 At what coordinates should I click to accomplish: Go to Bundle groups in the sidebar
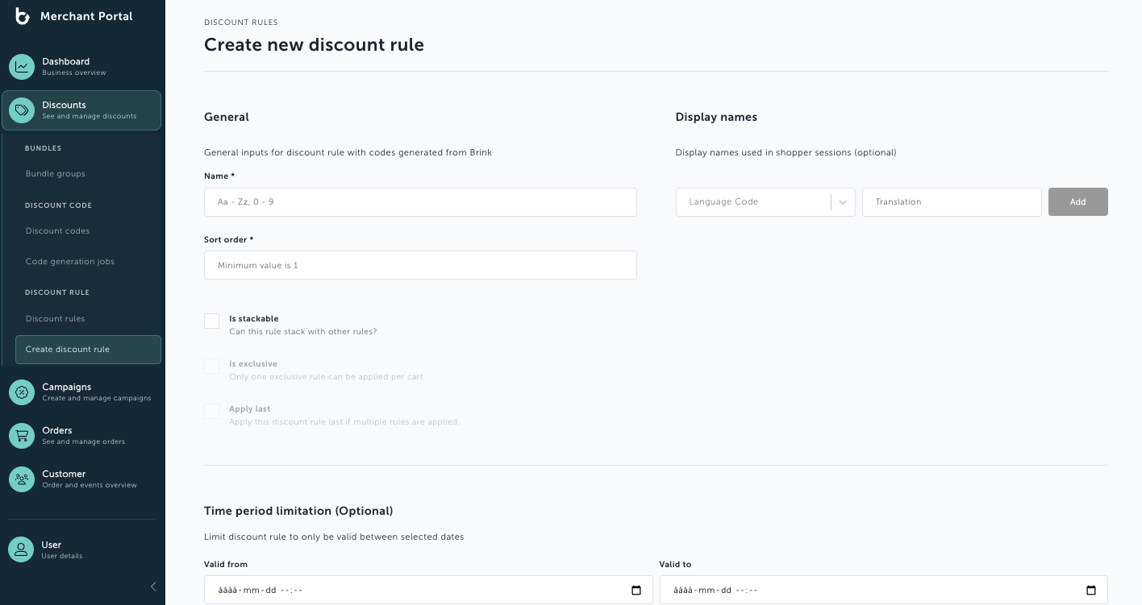[x=56, y=174]
